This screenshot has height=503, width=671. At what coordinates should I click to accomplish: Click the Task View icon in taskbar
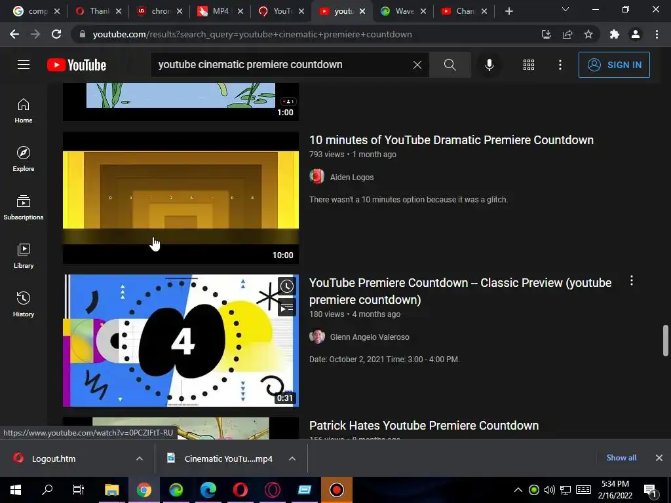tap(79, 490)
